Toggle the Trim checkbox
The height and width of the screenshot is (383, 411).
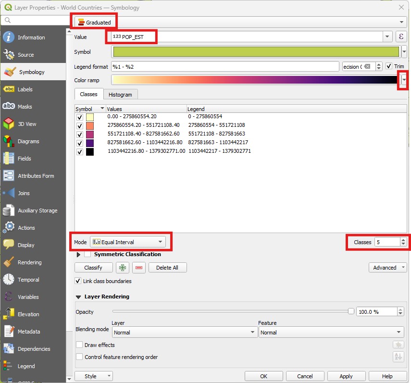pos(389,66)
